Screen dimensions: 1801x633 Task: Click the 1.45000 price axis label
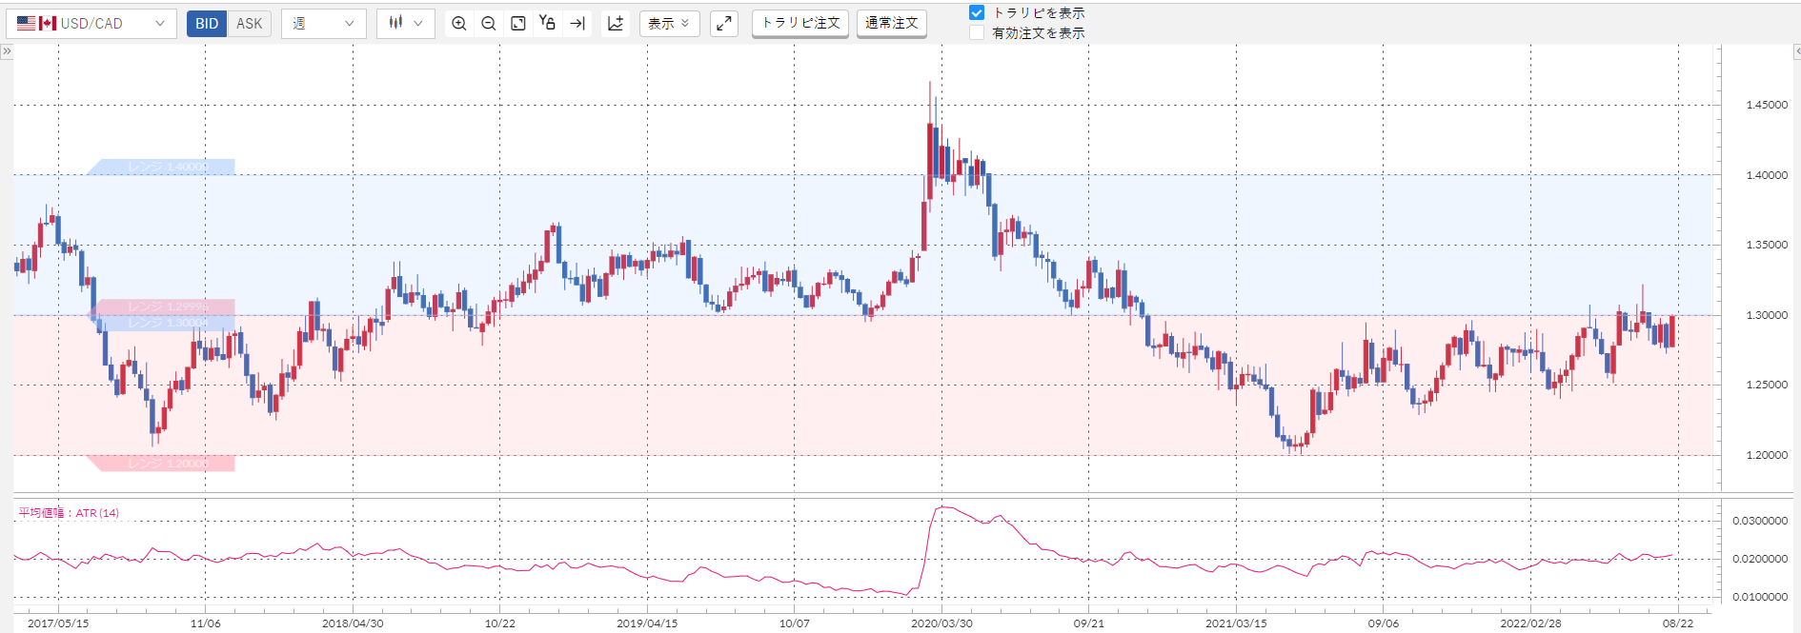coord(1767,106)
